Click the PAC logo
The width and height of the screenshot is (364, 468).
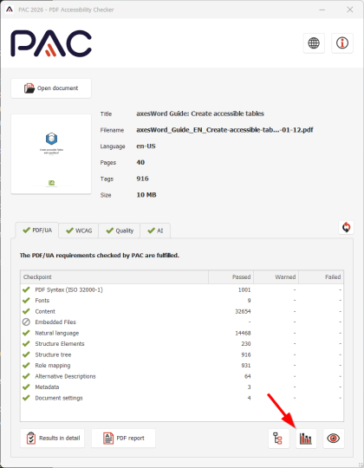[x=51, y=43]
